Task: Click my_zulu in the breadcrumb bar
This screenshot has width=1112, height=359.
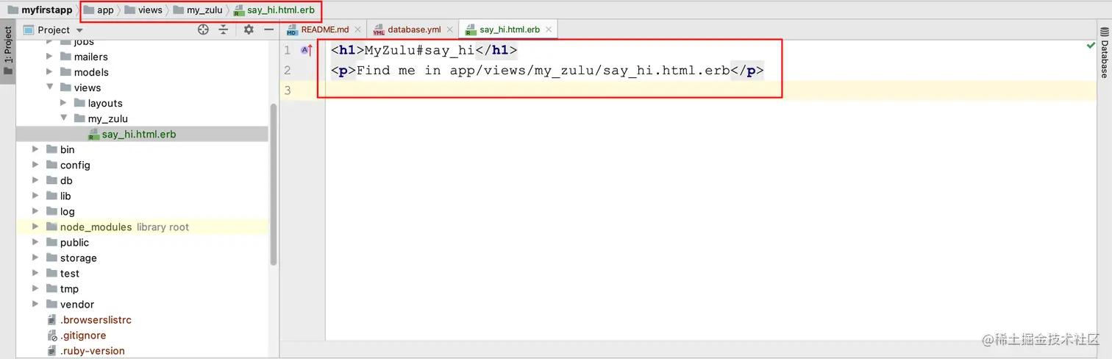Action: 198,10
